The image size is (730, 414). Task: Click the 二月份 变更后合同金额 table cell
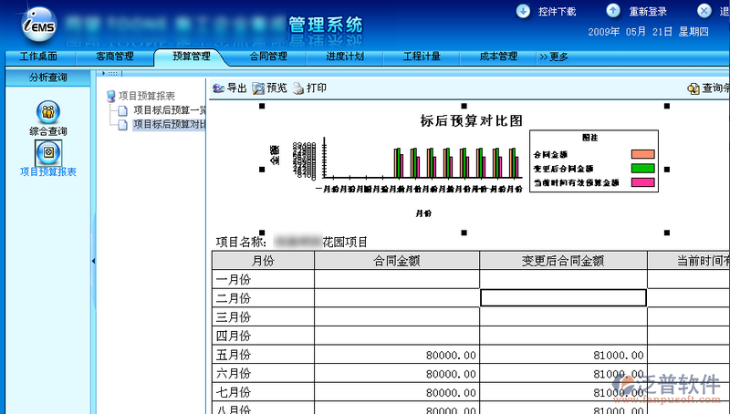pyautogui.click(x=563, y=297)
